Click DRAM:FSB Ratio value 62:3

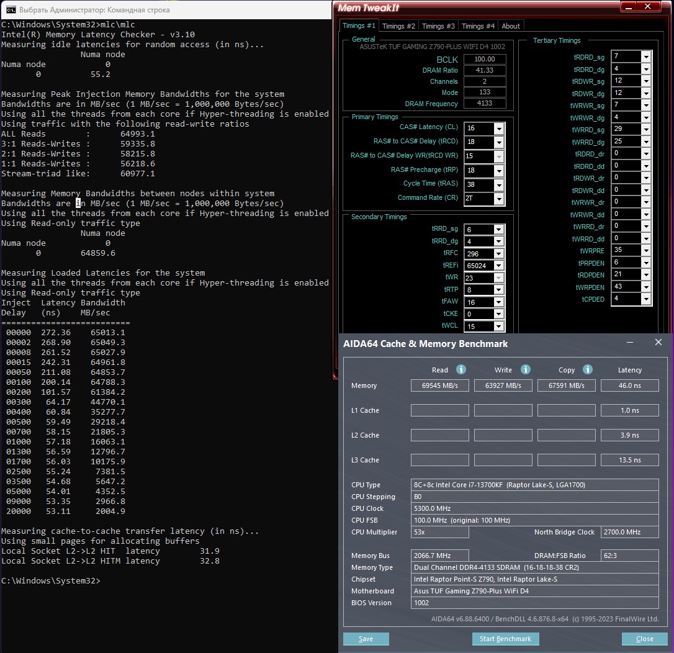(630, 556)
